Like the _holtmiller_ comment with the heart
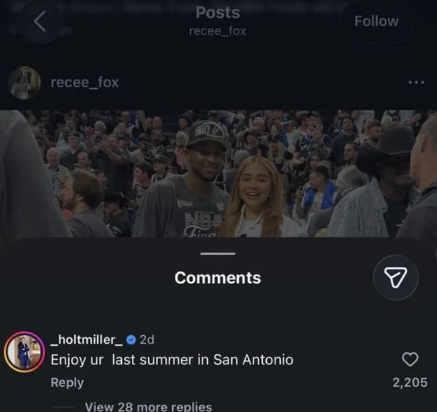 click(x=410, y=359)
